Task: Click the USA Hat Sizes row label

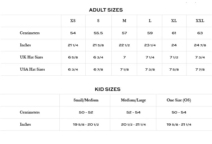Action: point(32,69)
